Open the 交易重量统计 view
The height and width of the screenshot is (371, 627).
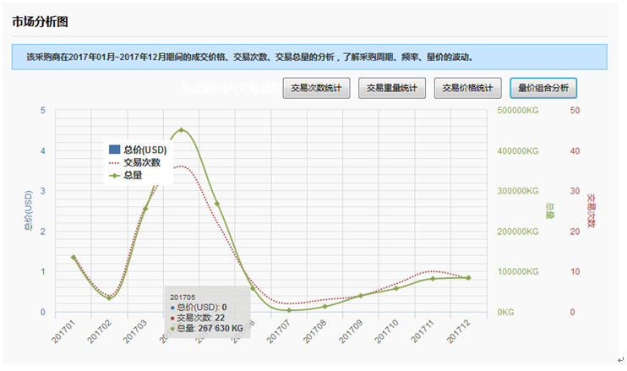click(x=391, y=88)
